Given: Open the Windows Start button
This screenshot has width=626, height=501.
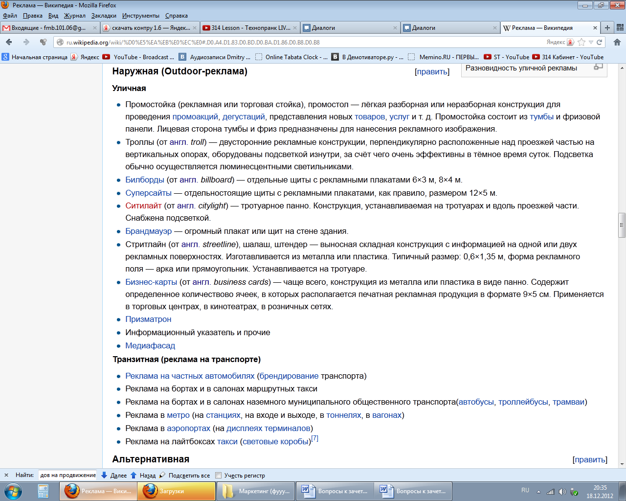Looking at the screenshot, I should click(13, 491).
